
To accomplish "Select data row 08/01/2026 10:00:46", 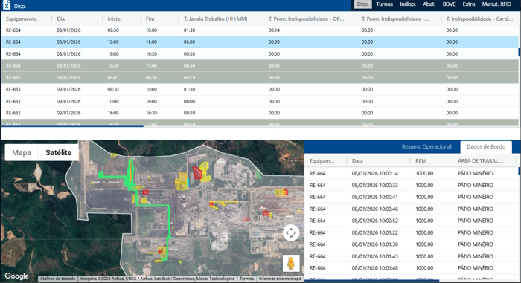I will (412, 209).
